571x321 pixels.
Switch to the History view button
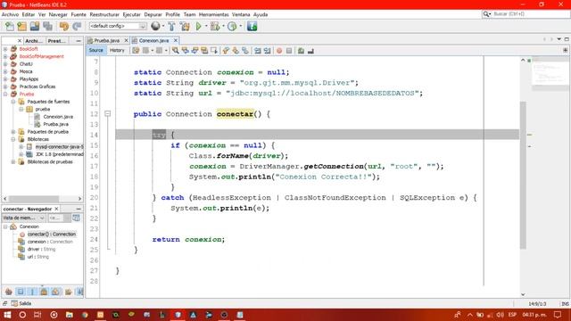[117, 51]
